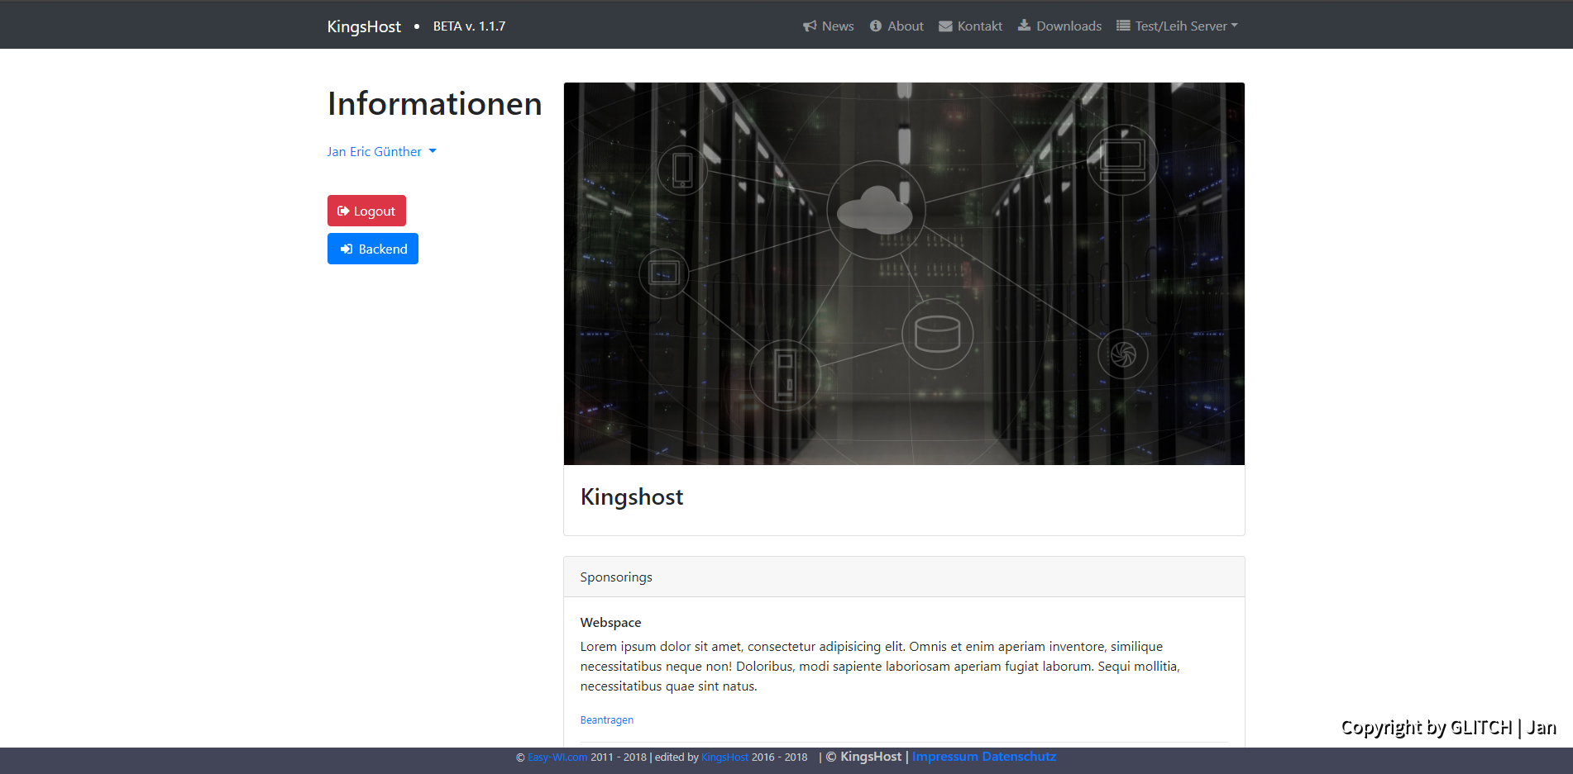Image resolution: width=1573 pixels, height=774 pixels.
Task: Go to the About page
Action: 905,26
